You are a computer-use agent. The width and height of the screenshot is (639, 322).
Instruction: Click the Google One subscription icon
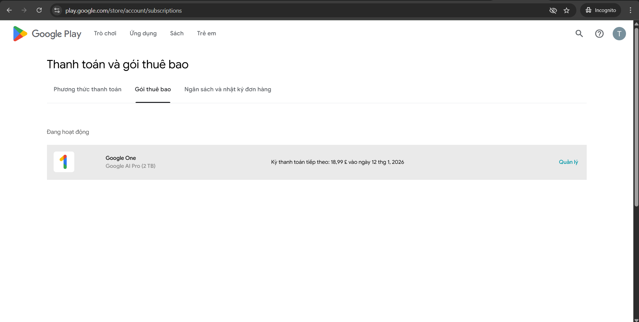pos(64,162)
